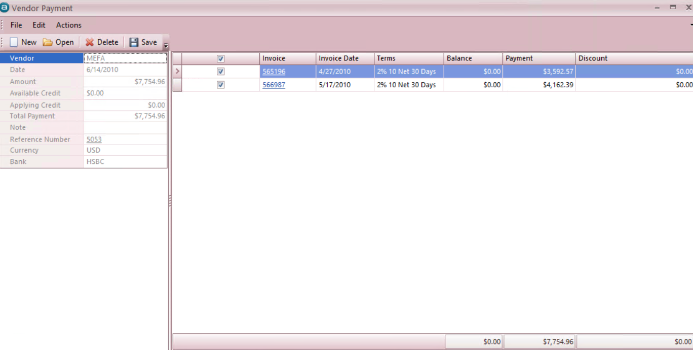The height and width of the screenshot is (350, 693).
Task: Uncheck the checkbox for invoice 565196
Action: (x=220, y=72)
